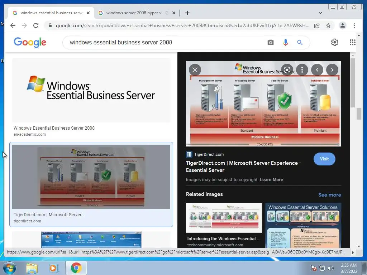Start voice search with microphone
The image size is (367, 275).
(286, 43)
